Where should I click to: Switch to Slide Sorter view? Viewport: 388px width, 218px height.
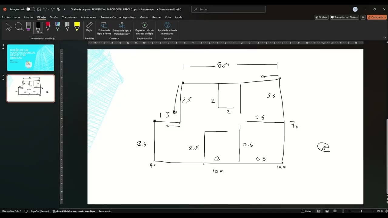pos(327,211)
